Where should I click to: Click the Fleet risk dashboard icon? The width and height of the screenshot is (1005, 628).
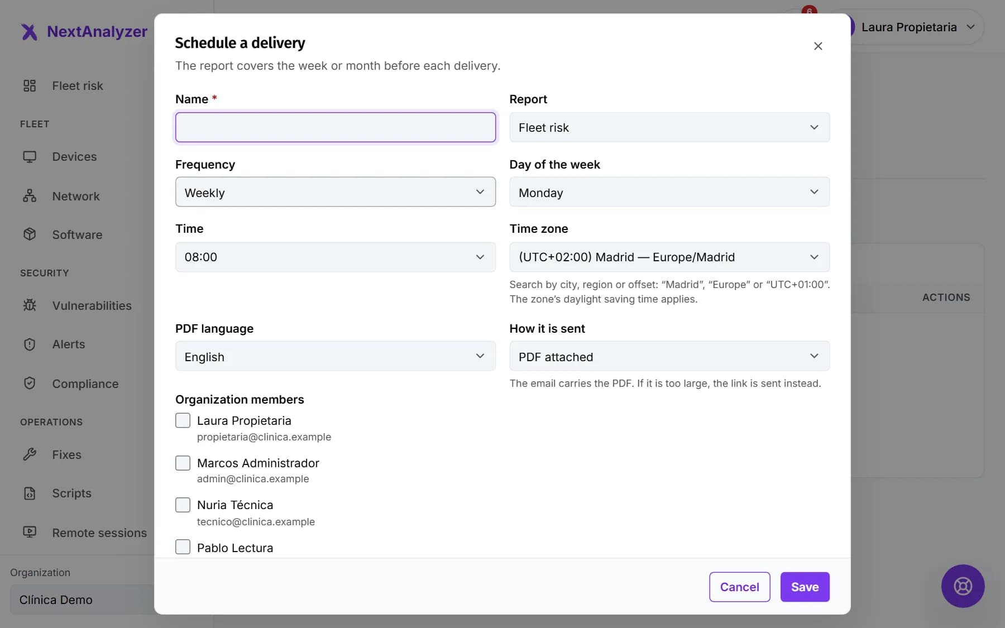30,85
